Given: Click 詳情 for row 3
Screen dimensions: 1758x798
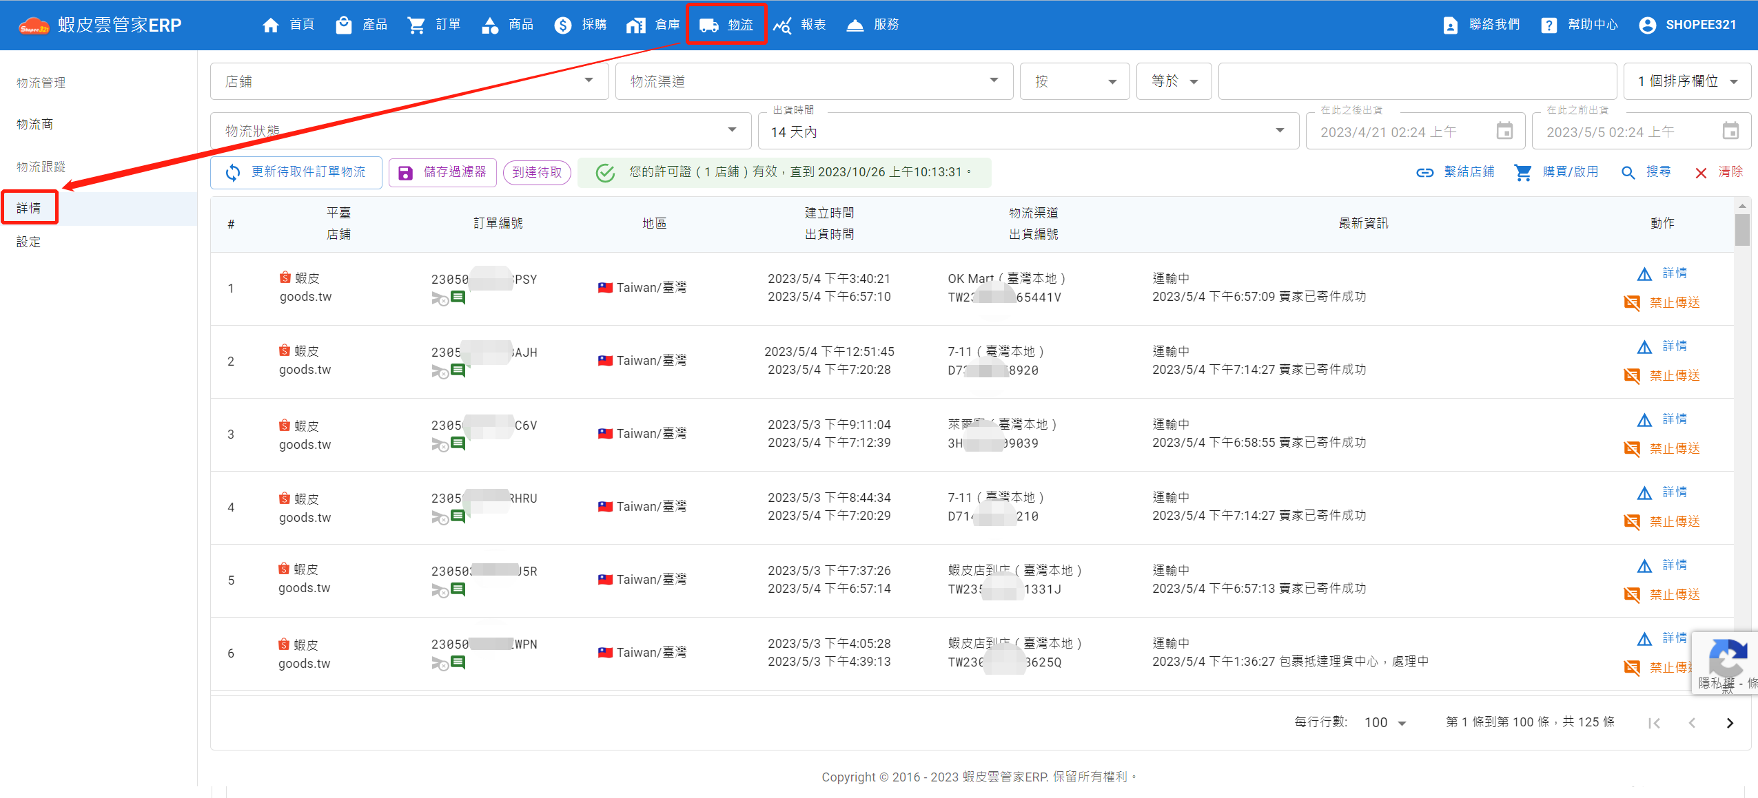Looking at the screenshot, I should (1662, 419).
